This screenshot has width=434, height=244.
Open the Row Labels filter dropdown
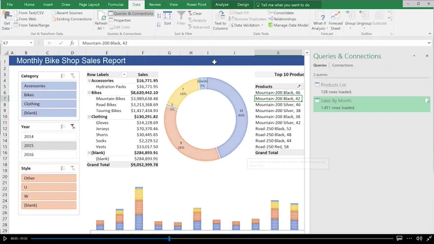pos(124,75)
